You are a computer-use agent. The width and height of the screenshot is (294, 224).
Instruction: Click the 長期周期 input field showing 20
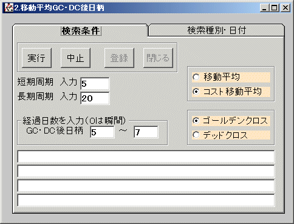click(x=95, y=98)
